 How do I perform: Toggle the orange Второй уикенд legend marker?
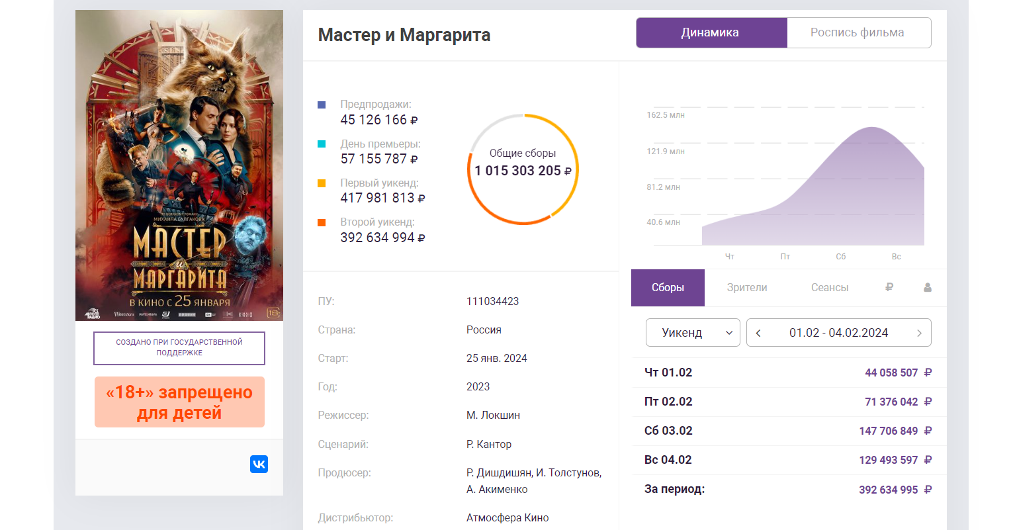pyautogui.click(x=322, y=221)
